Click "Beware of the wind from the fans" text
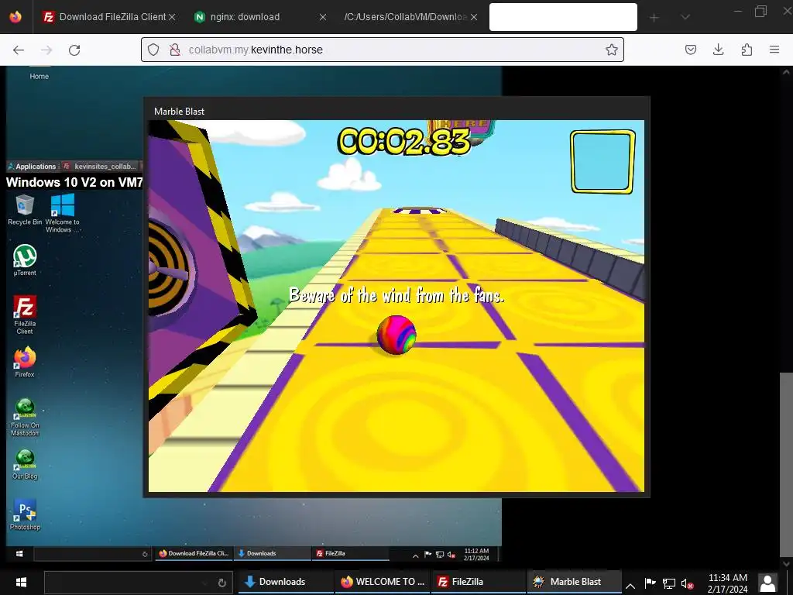Image resolution: width=793 pixels, height=595 pixels. [x=396, y=294]
